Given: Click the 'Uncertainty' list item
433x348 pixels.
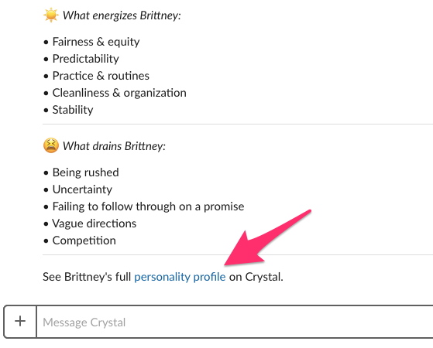Looking at the screenshot, I should tap(82, 189).
